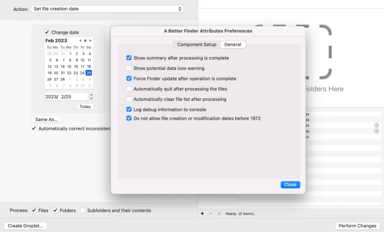Pick day 17 in the calendar
The height and width of the screenshot is (232, 384).
pos(83,66)
